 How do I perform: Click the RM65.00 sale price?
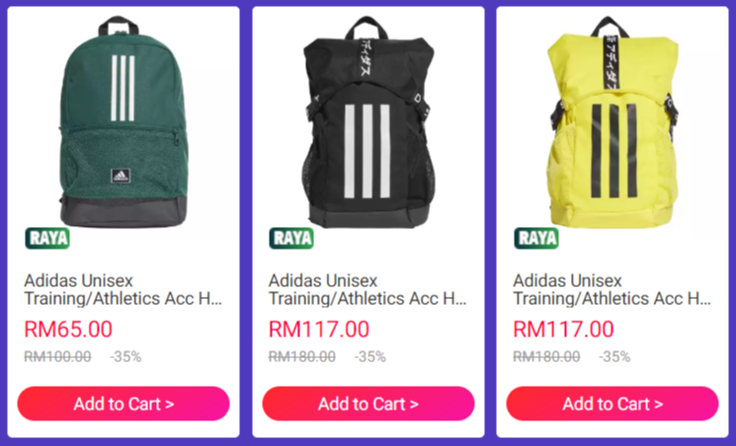pos(68,330)
